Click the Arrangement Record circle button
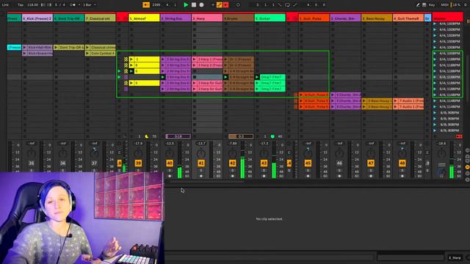470x264 pixels. coord(201,5)
